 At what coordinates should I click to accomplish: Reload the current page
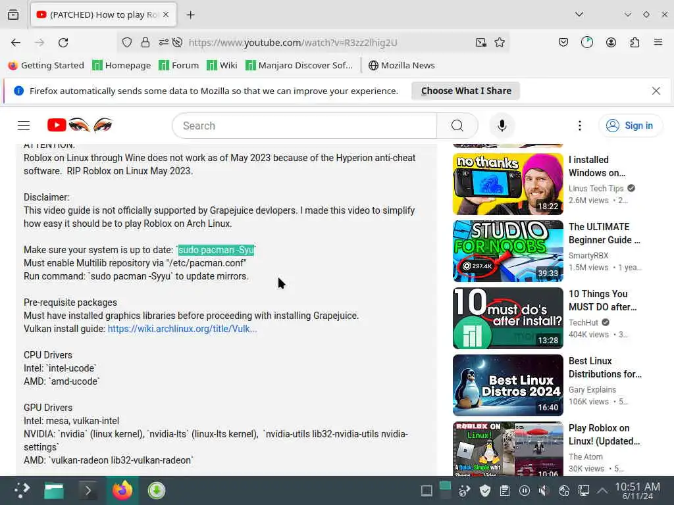click(63, 43)
